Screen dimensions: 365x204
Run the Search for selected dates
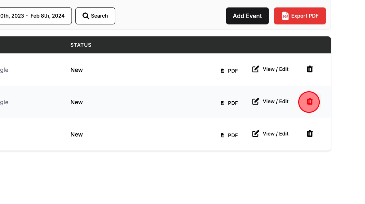(95, 16)
